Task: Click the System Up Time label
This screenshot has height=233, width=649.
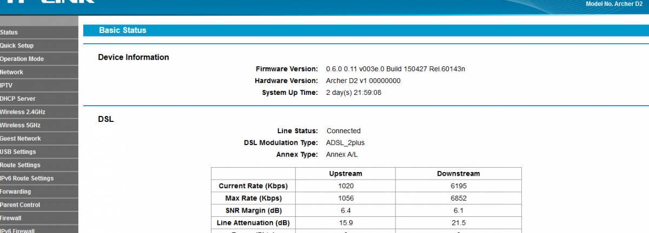Action: click(x=290, y=93)
